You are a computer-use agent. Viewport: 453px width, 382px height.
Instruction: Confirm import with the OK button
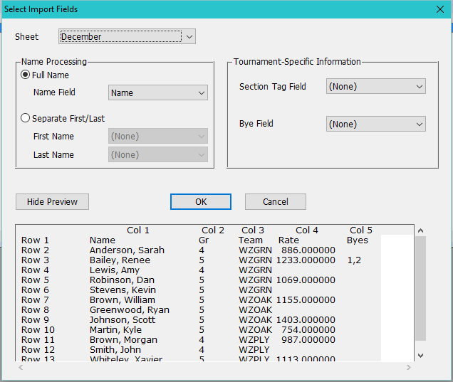[x=201, y=202]
